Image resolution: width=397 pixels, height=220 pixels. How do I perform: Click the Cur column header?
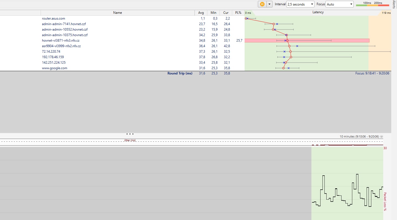pyautogui.click(x=226, y=13)
